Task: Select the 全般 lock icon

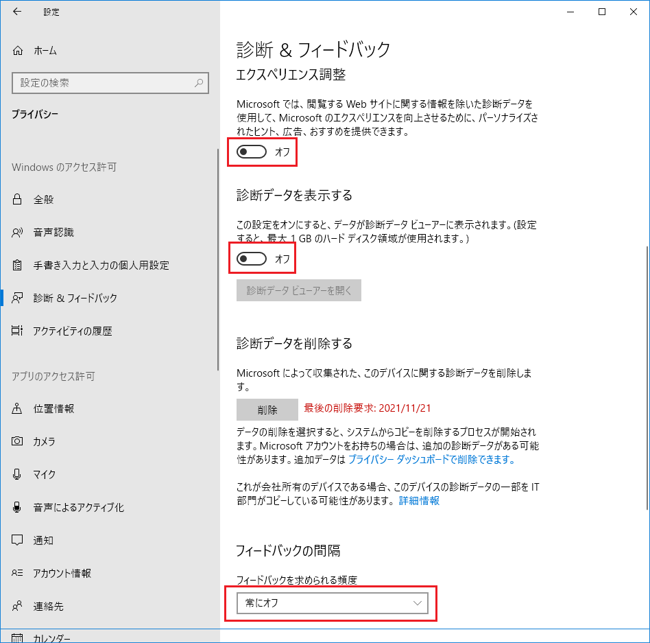Action: pyautogui.click(x=17, y=199)
